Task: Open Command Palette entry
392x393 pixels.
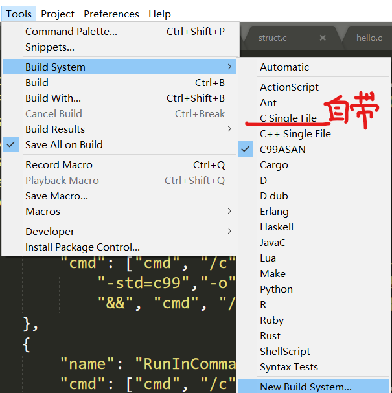Action: pos(119,32)
